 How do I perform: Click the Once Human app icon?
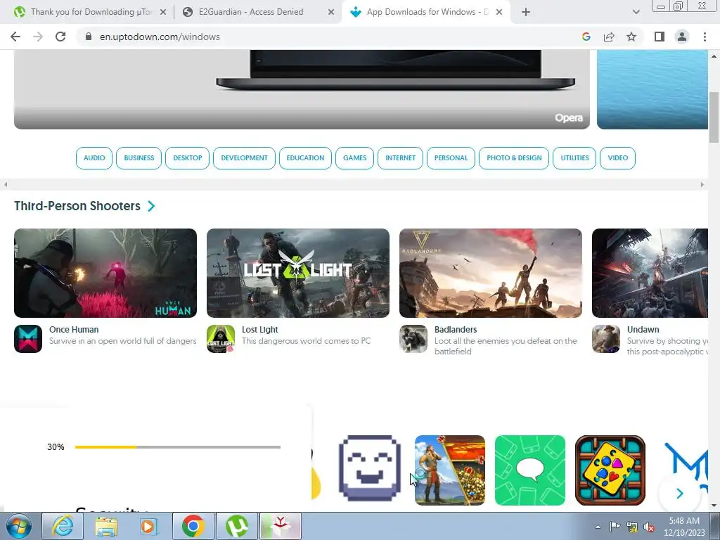point(28,339)
